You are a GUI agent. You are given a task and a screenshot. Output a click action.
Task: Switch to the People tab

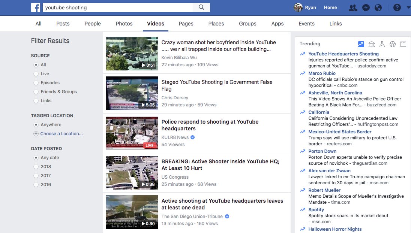point(93,24)
